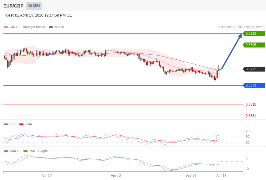The width and height of the screenshot is (266, 180).
Task: Click the 'MACD' legend label
Action: click(15, 151)
